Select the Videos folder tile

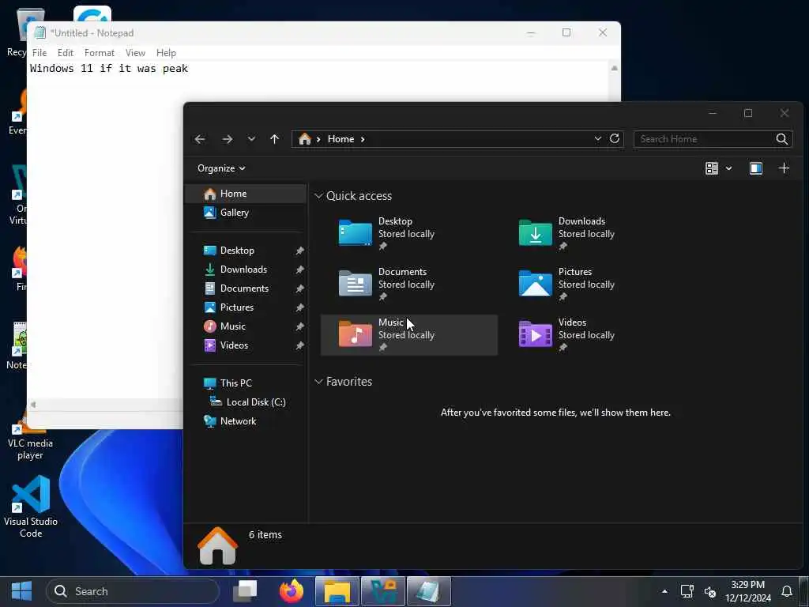(x=589, y=335)
